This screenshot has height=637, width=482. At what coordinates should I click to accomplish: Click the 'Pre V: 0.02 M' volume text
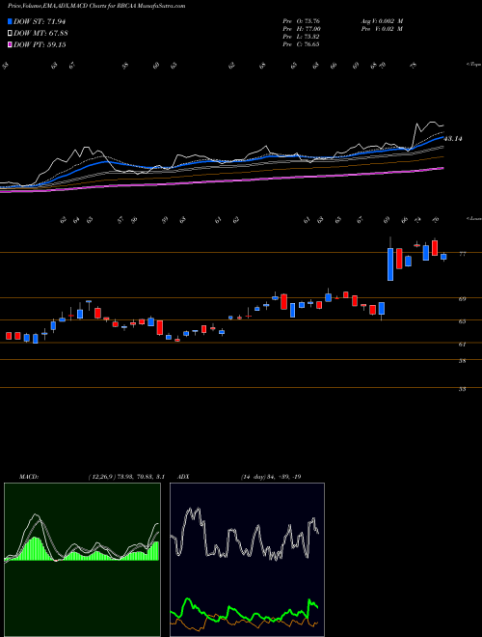coord(382,29)
